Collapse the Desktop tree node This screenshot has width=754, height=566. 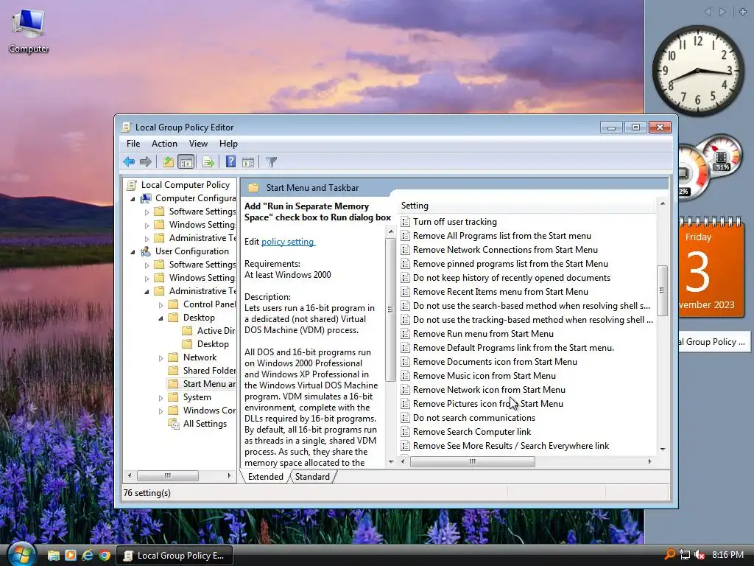click(x=161, y=318)
